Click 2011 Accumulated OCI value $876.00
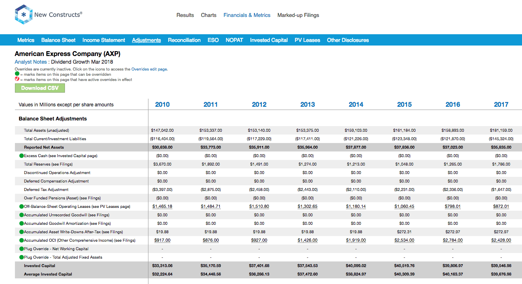Screen dimensions: 522x284 point(211,240)
